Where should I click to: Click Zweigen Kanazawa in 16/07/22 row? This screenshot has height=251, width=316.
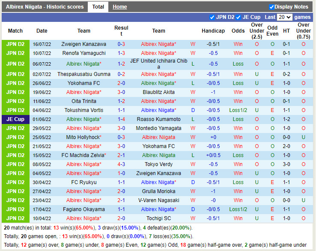83,44
